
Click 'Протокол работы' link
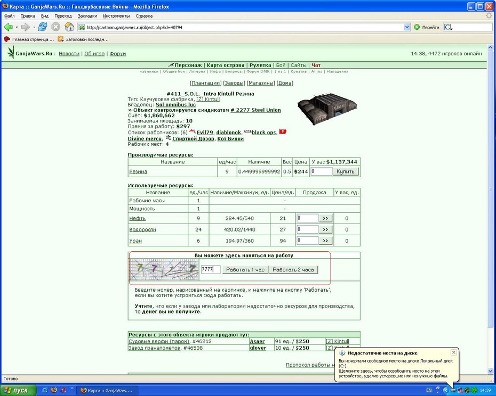[x=310, y=365]
